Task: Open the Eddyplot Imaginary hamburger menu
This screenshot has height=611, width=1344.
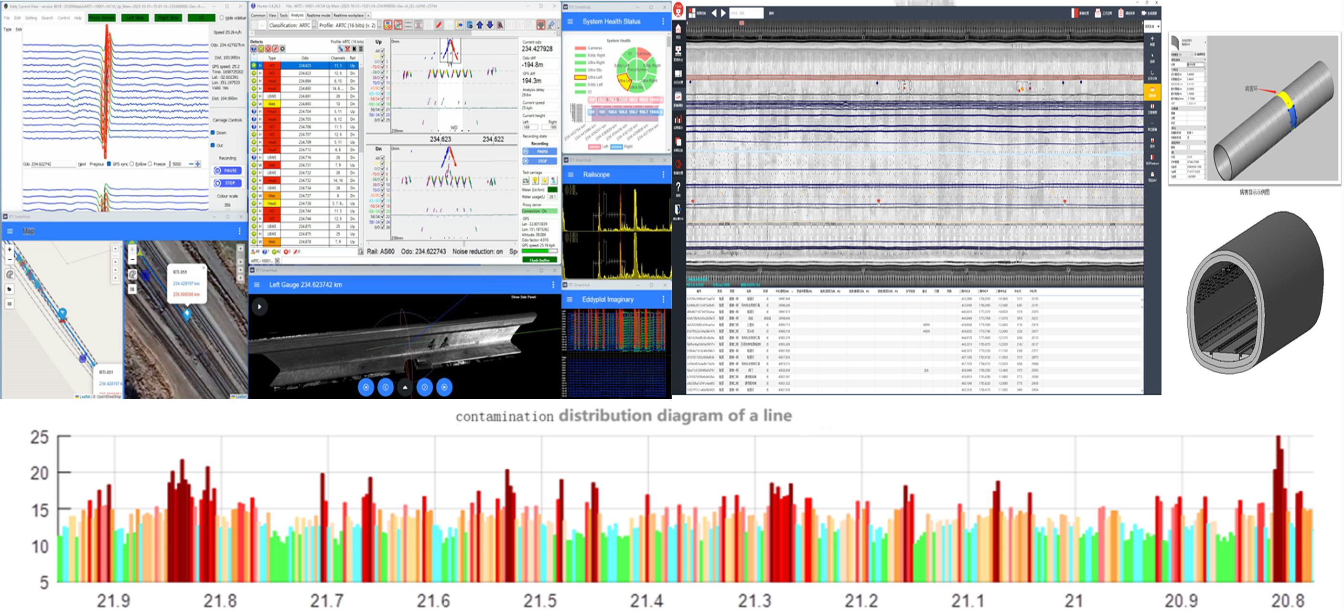Action: pos(570,299)
